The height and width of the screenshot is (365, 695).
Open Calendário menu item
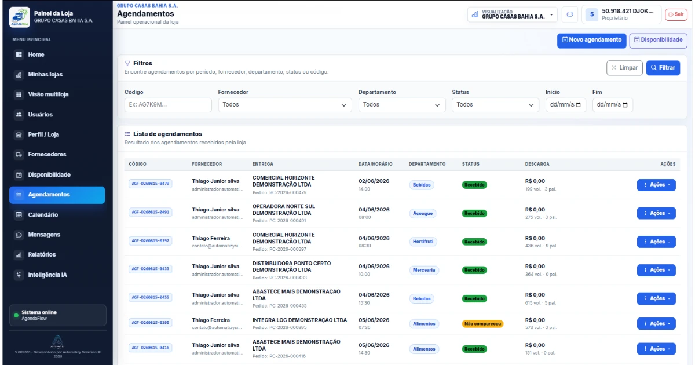click(x=57, y=215)
